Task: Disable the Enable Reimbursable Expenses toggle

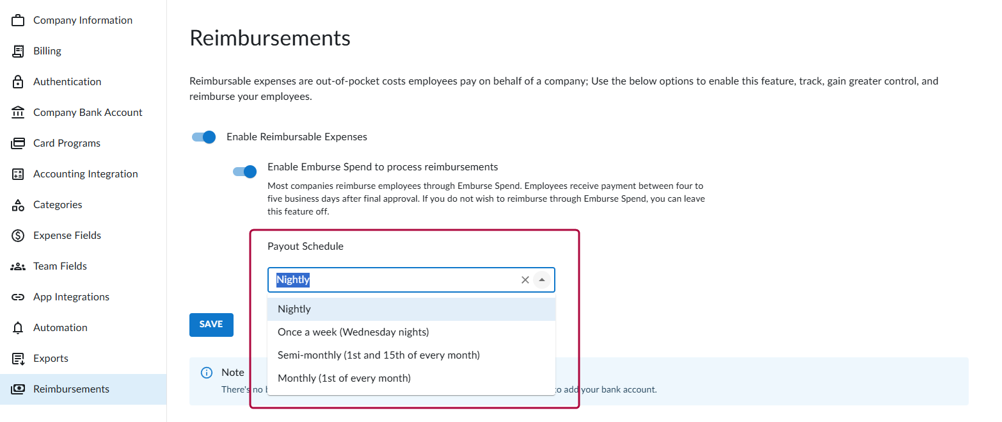Action: tap(204, 137)
